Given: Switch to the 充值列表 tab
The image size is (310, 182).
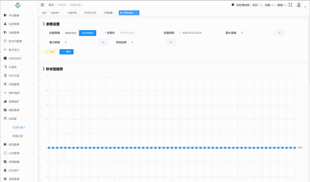Looking at the screenshot, I should click(73, 13).
